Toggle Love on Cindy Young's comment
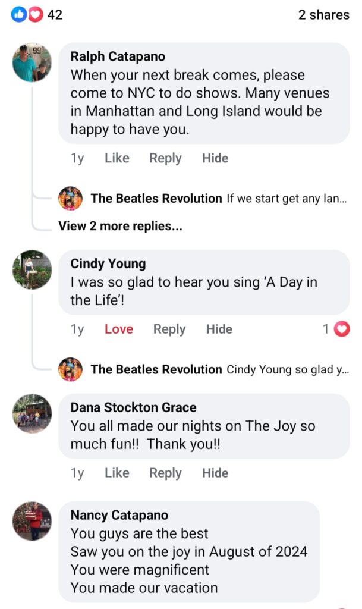This screenshot has width=362, height=609. 118,329
